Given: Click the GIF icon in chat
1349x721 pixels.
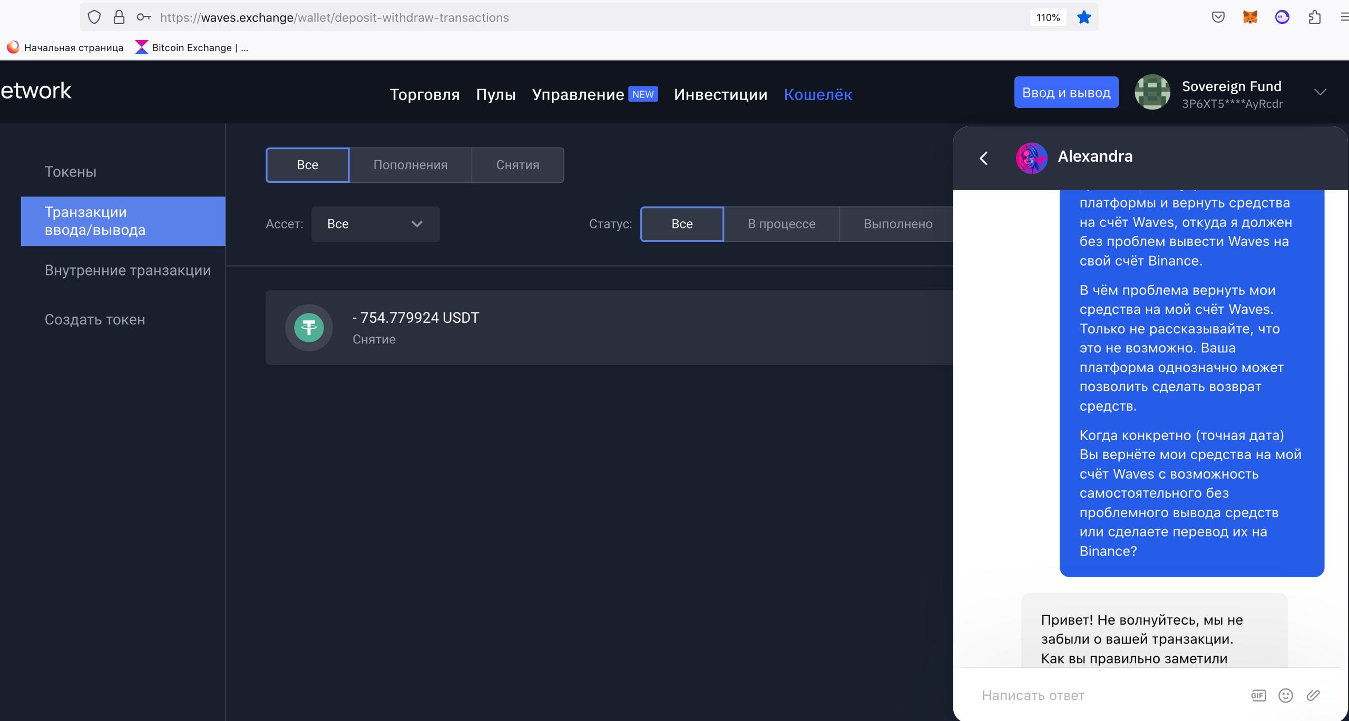Looking at the screenshot, I should coord(1258,696).
